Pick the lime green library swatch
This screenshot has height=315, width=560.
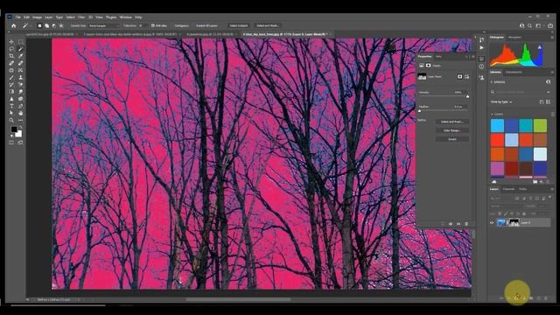tap(540, 126)
